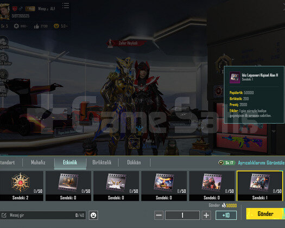
Task: Click the Mesaj gir message field
Action: (43, 216)
